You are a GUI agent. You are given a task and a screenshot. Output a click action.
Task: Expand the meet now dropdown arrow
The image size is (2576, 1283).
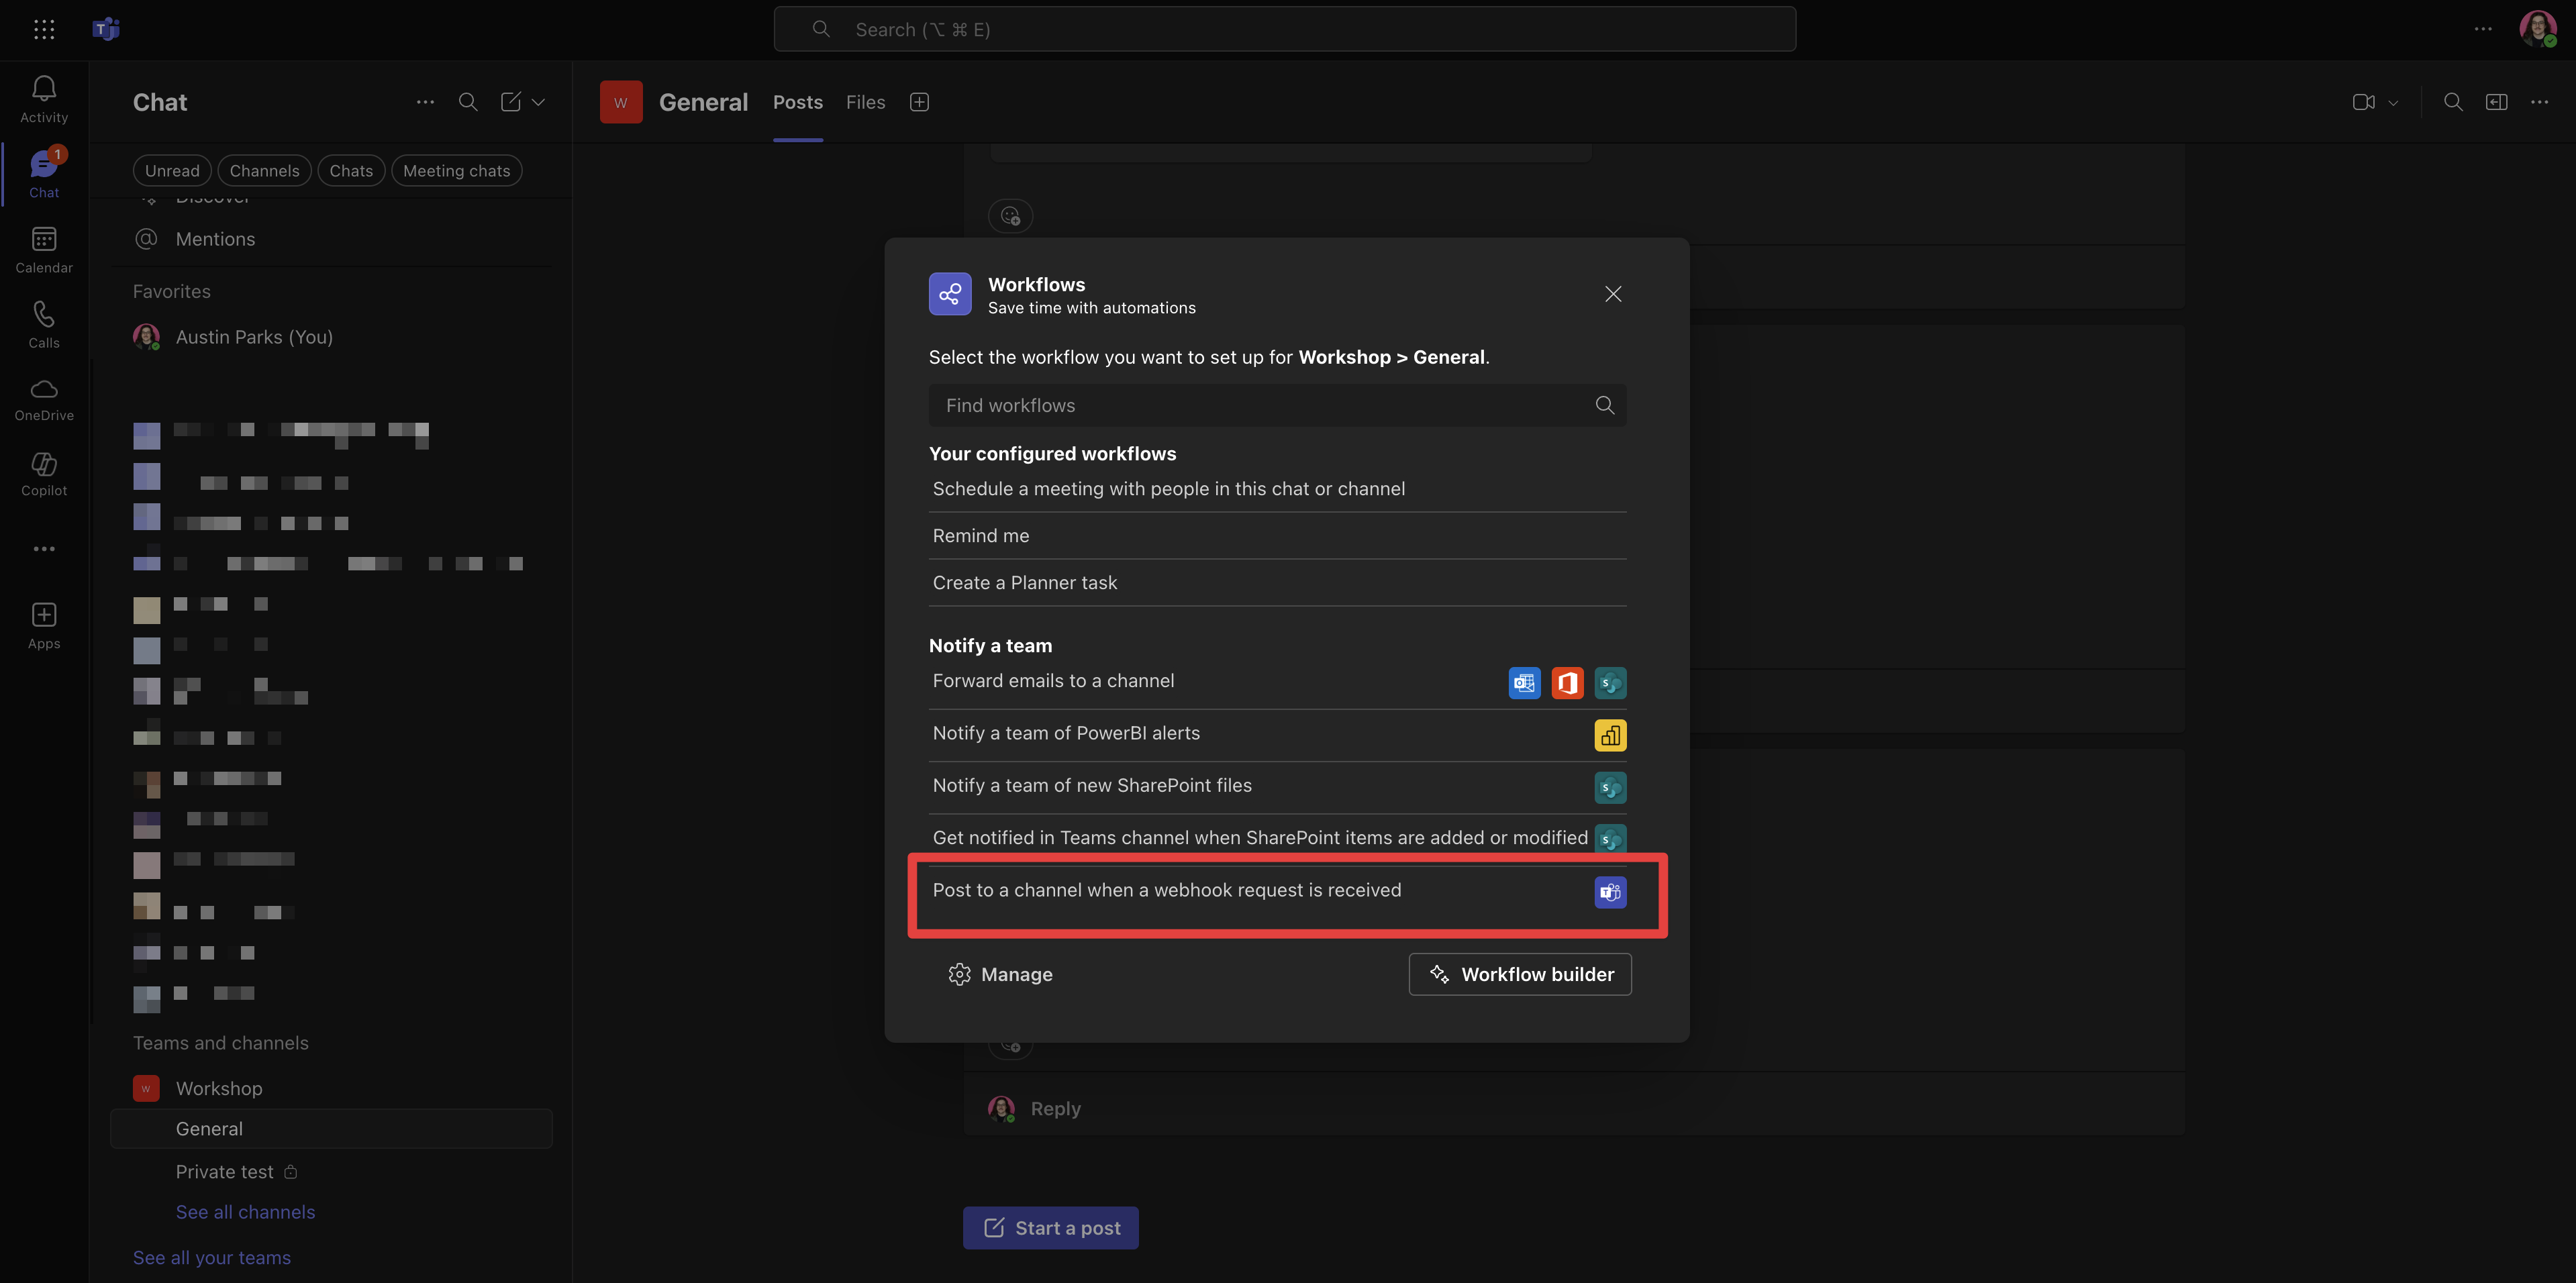click(x=2393, y=103)
